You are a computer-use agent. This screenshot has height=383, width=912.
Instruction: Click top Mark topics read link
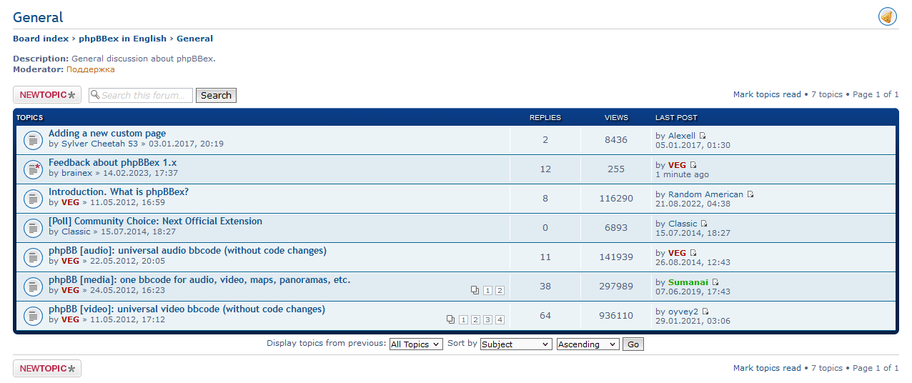766,94
